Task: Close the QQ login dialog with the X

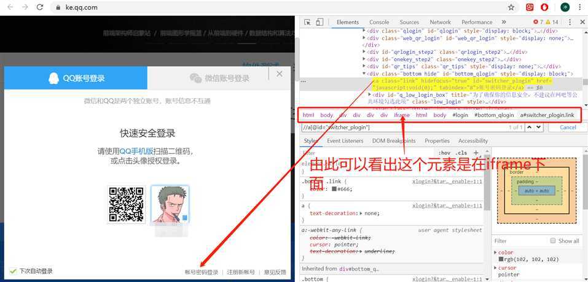Action: [x=280, y=74]
